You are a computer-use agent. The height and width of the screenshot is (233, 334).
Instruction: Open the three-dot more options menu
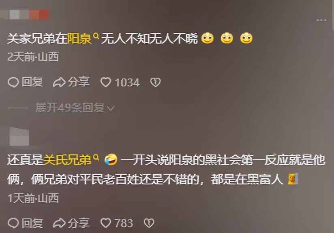click(321, 20)
